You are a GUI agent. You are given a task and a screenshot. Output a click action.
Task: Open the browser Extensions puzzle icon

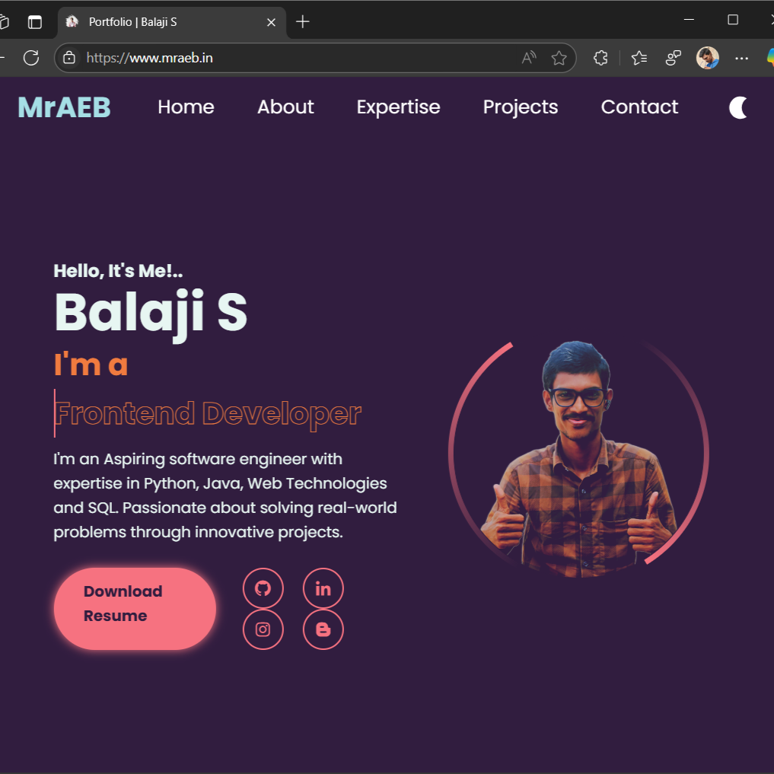click(x=600, y=58)
